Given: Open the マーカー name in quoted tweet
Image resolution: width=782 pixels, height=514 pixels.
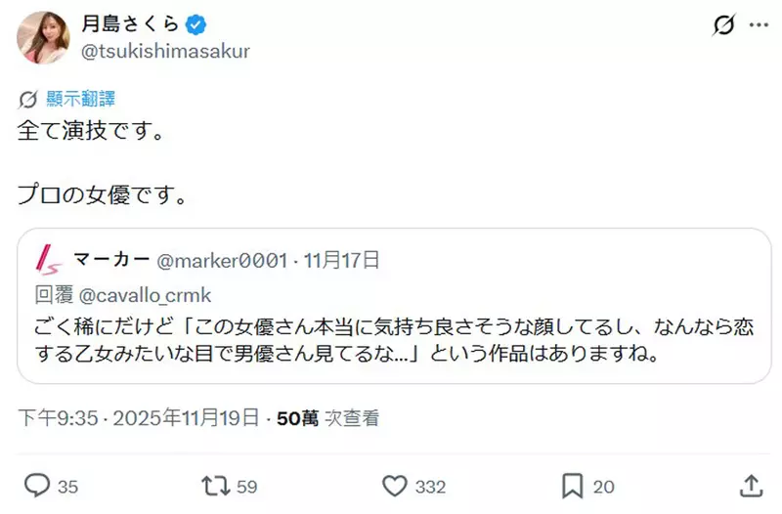Looking at the screenshot, I should coord(111,260).
